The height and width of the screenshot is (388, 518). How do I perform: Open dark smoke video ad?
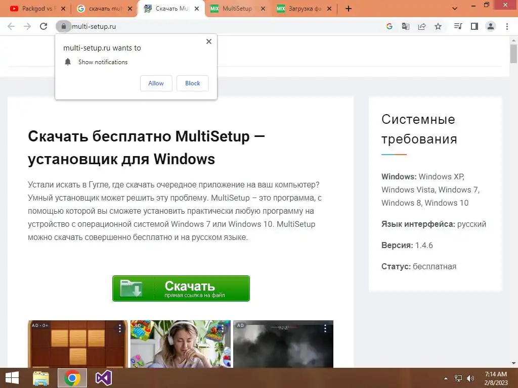pyautogui.click(x=283, y=344)
